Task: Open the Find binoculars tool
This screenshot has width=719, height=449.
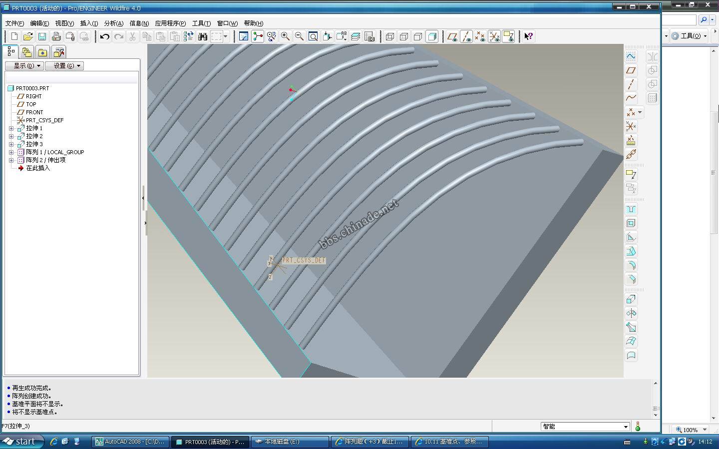Action: [202, 36]
